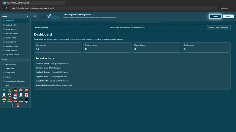Open Reputation Archive section
This screenshot has width=236, height=132.
click(15, 55)
